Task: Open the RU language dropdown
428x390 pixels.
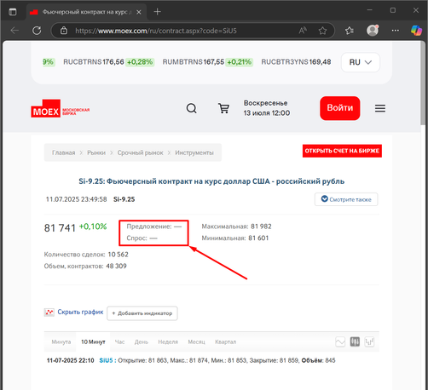Action: click(x=361, y=62)
